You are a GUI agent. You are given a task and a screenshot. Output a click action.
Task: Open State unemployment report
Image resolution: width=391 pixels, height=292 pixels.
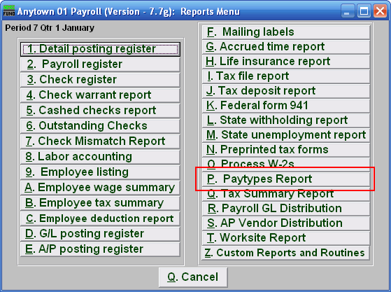click(x=286, y=135)
